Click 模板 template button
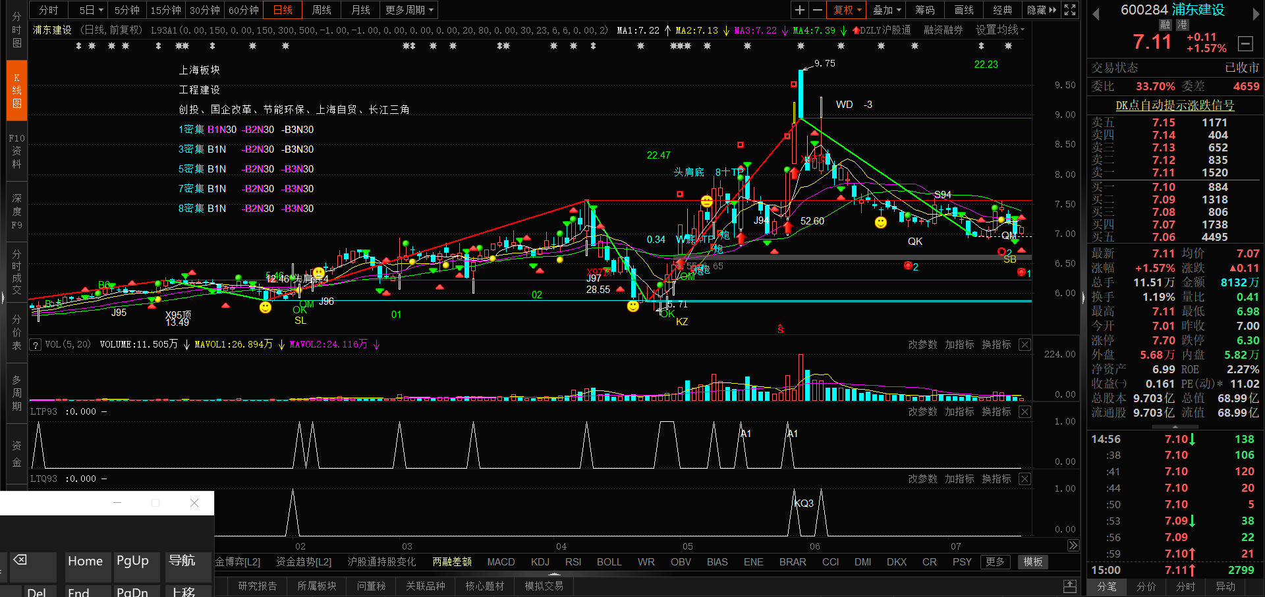1265x597 pixels. click(x=1032, y=561)
